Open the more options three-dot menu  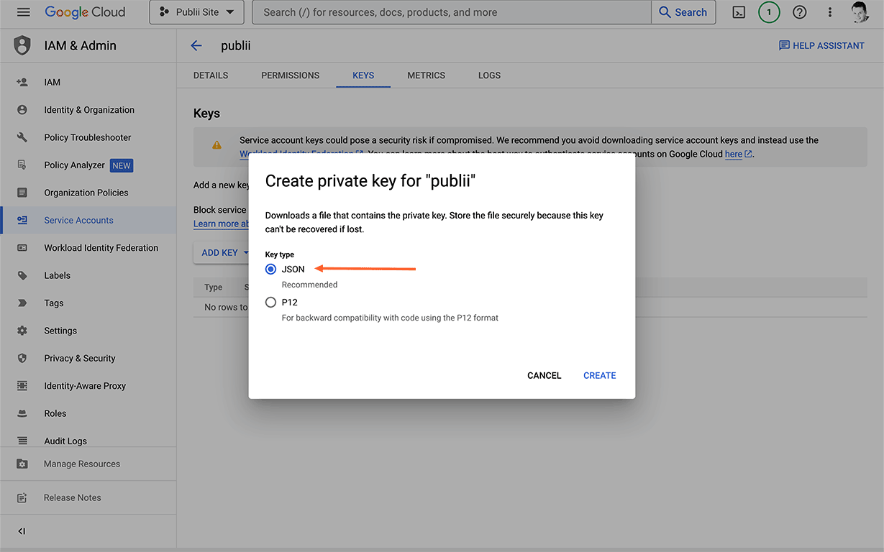click(x=829, y=11)
